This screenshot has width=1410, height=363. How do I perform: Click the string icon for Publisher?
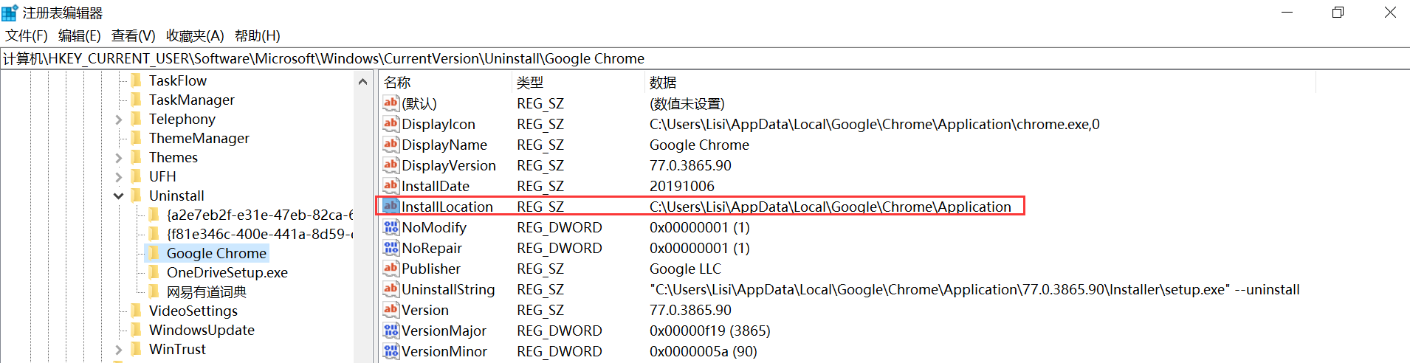point(391,268)
